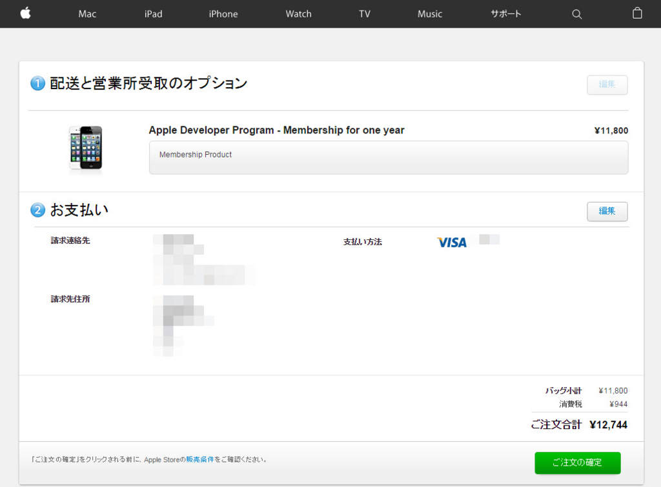
Task: Open the search magnifier icon
Action: pos(576,14)
